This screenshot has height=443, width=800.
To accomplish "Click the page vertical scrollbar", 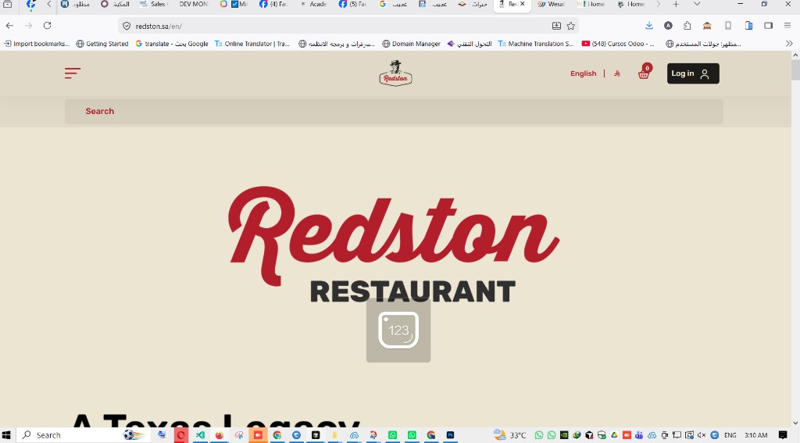I will 795,70.
